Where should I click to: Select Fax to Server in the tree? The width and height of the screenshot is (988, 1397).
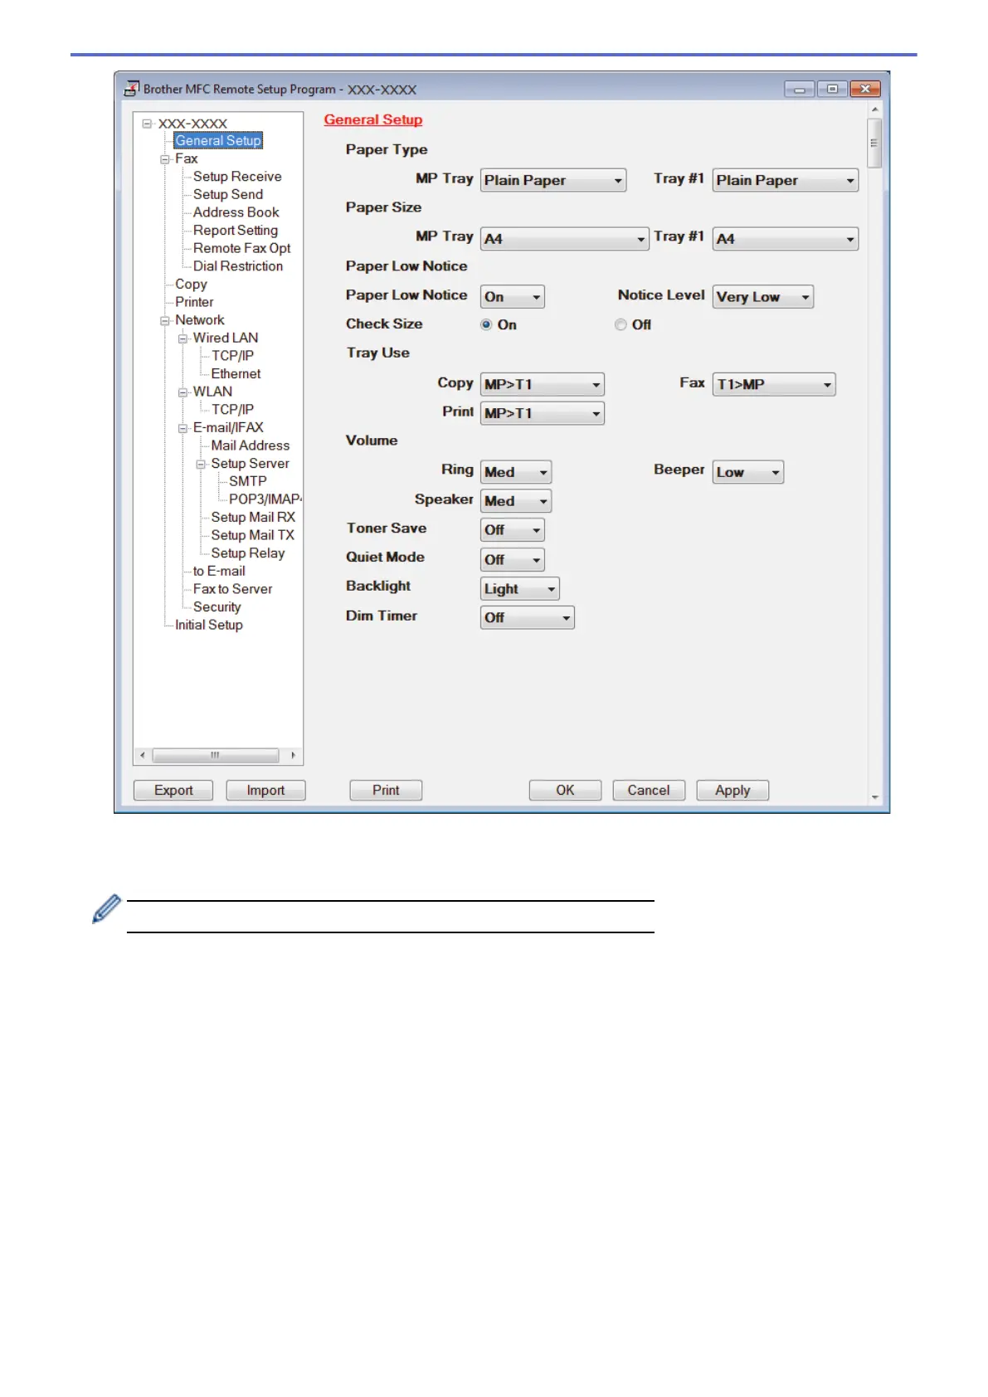pyautogui.click(x=232, y=589)
